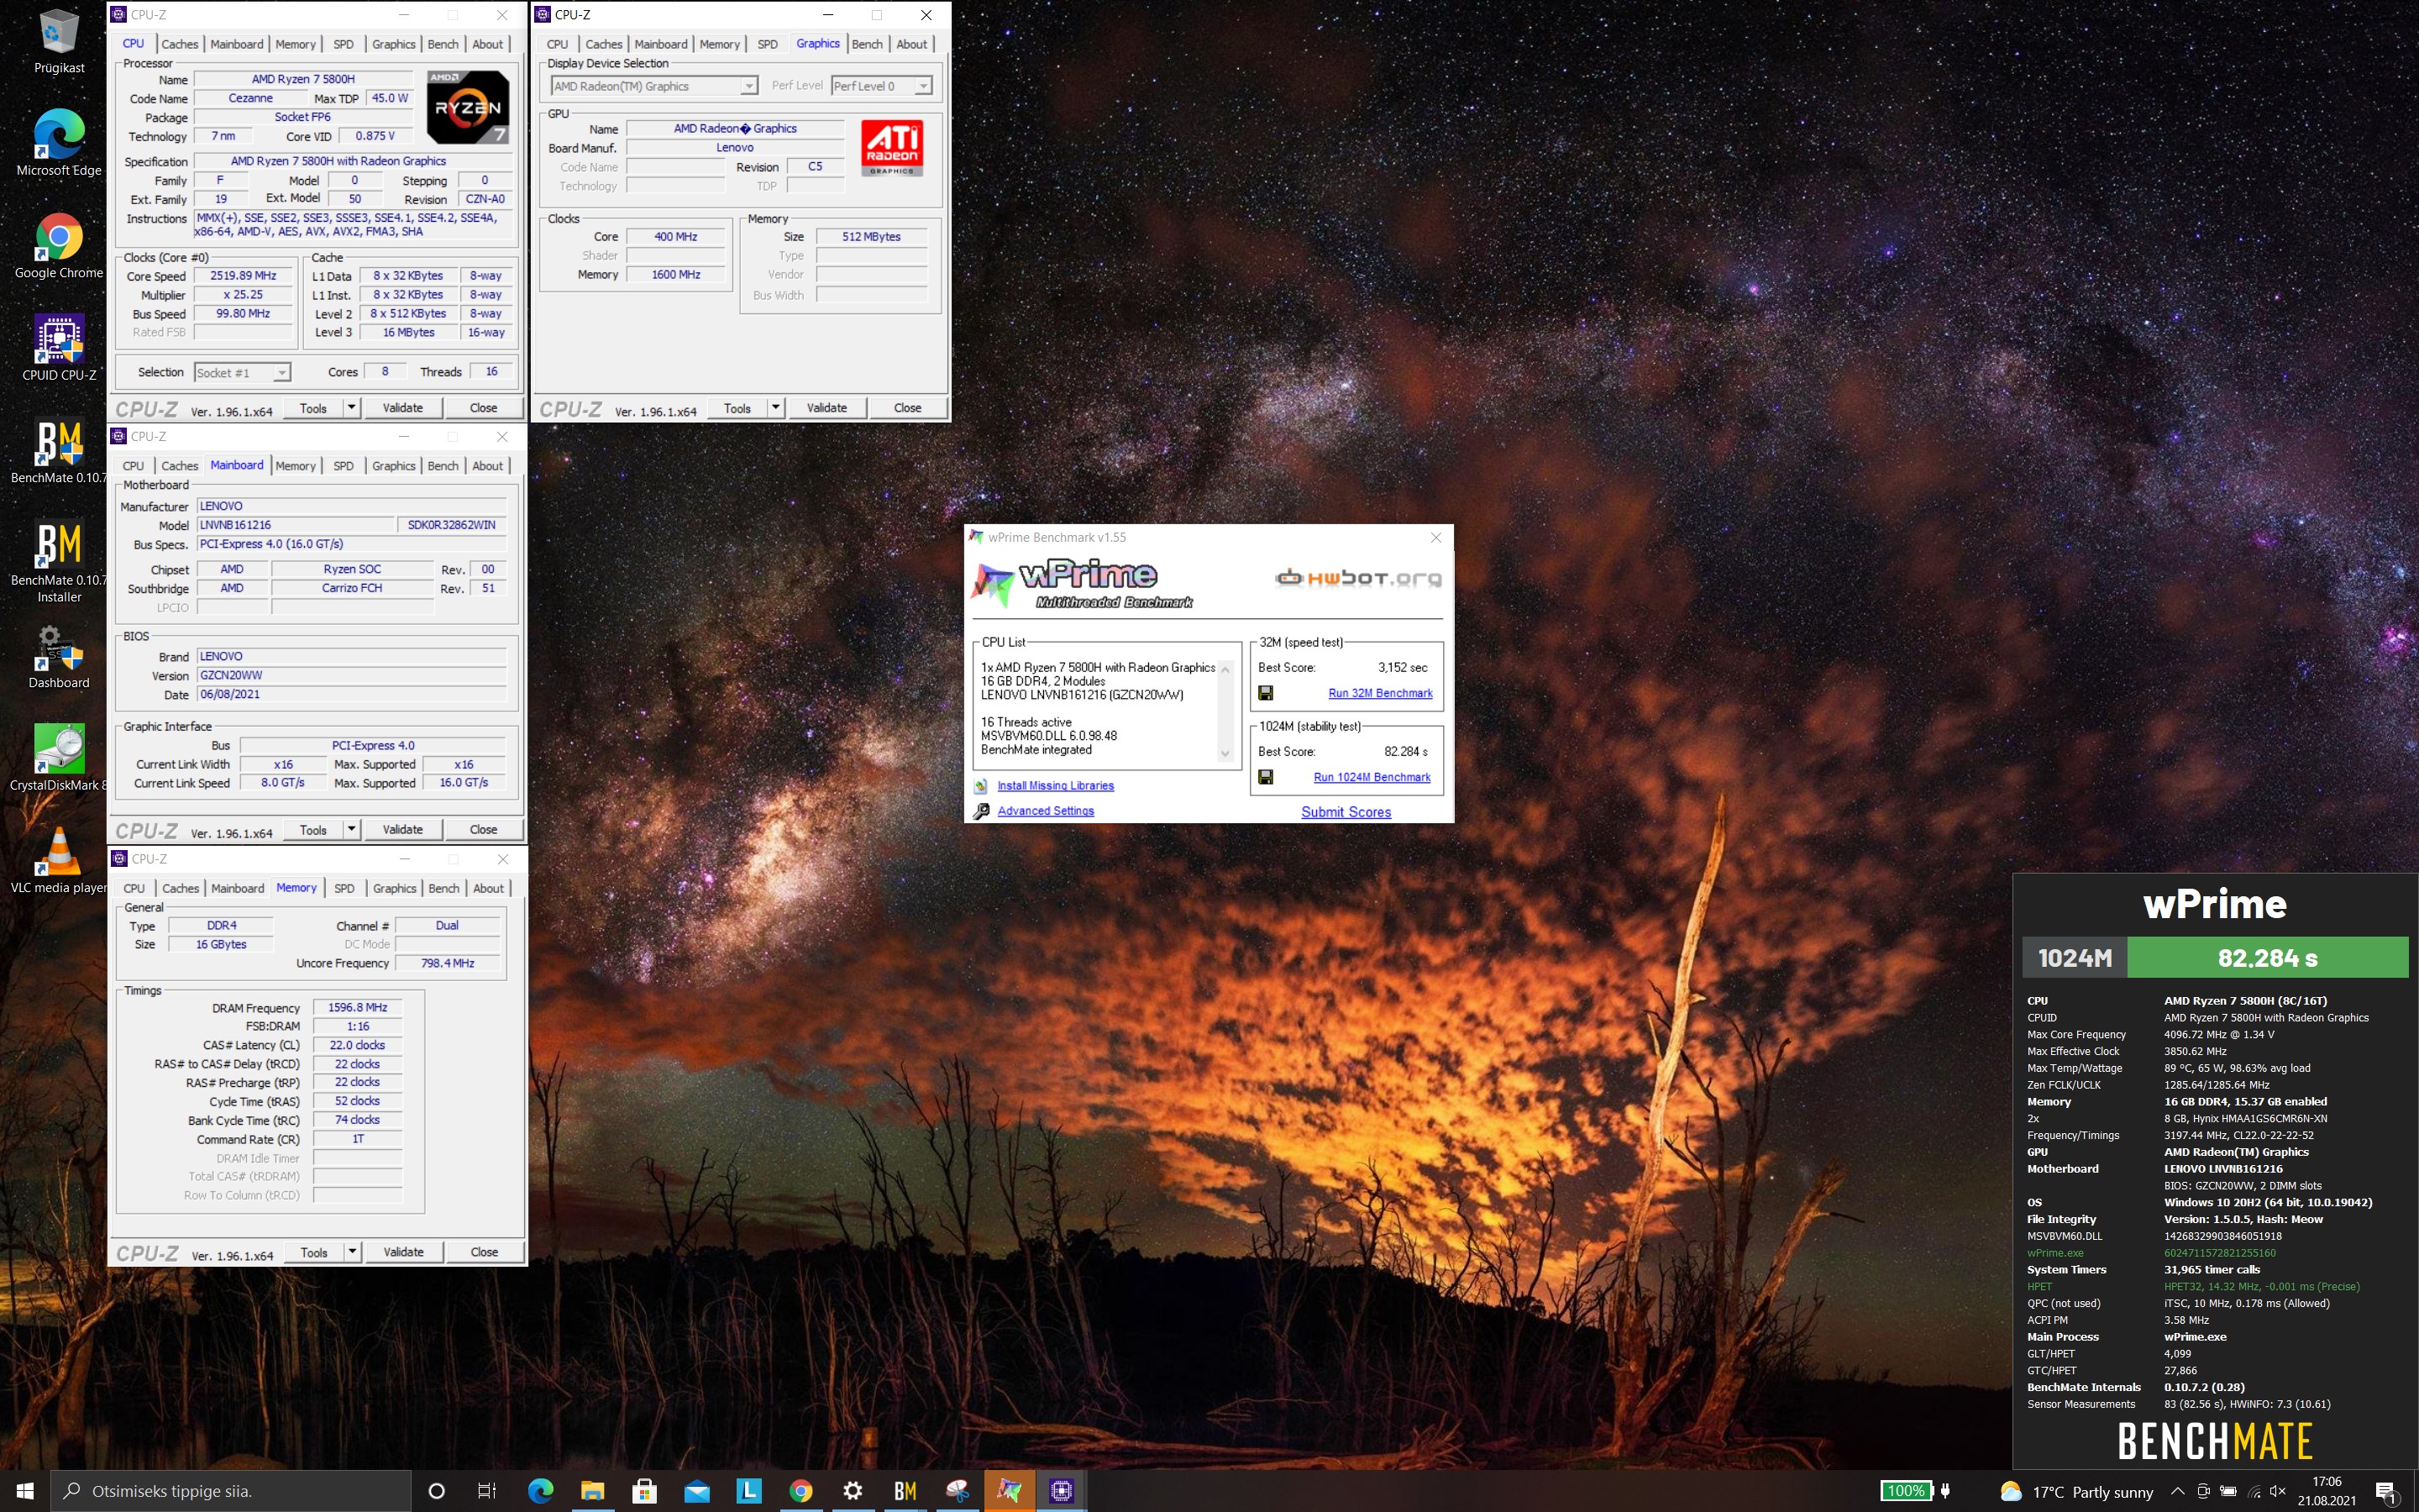Click Close button in CPU-Z Graphics window
The height and width of the screenshot is (1512, 2419).
906,407
